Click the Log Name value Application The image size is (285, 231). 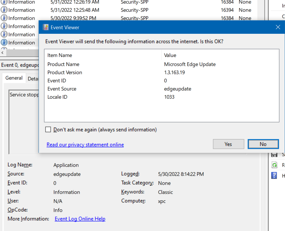coord(66,165)
